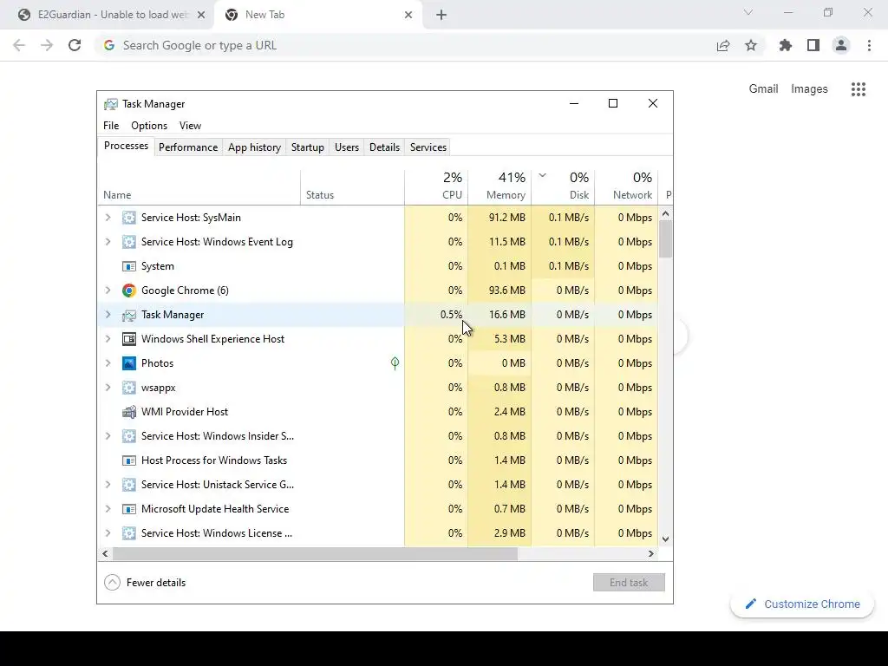Image resolution: width=888 pixels, height=666 pixels.
Task: Expand Windows Shell Experience Host group
Action: [108, 339]
